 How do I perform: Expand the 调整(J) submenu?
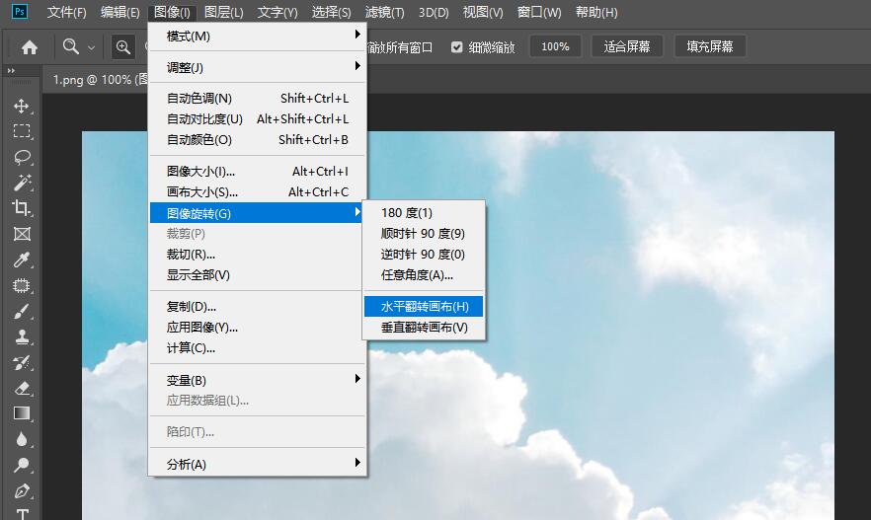pyautogui.click(x=258, y=67)
